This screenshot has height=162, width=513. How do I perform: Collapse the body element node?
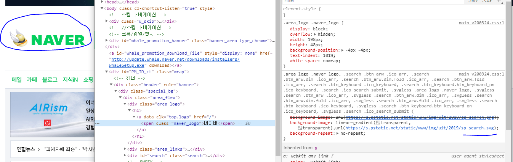[102, 8]
